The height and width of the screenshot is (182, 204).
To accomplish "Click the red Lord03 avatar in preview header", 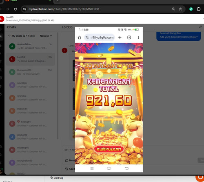I will pos(1,19).
